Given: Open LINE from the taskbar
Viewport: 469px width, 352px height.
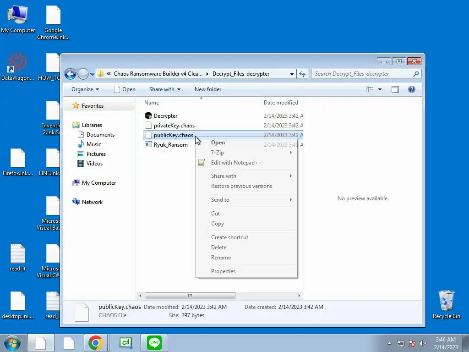Looking at the screenshot, I should tap(154, 343).
